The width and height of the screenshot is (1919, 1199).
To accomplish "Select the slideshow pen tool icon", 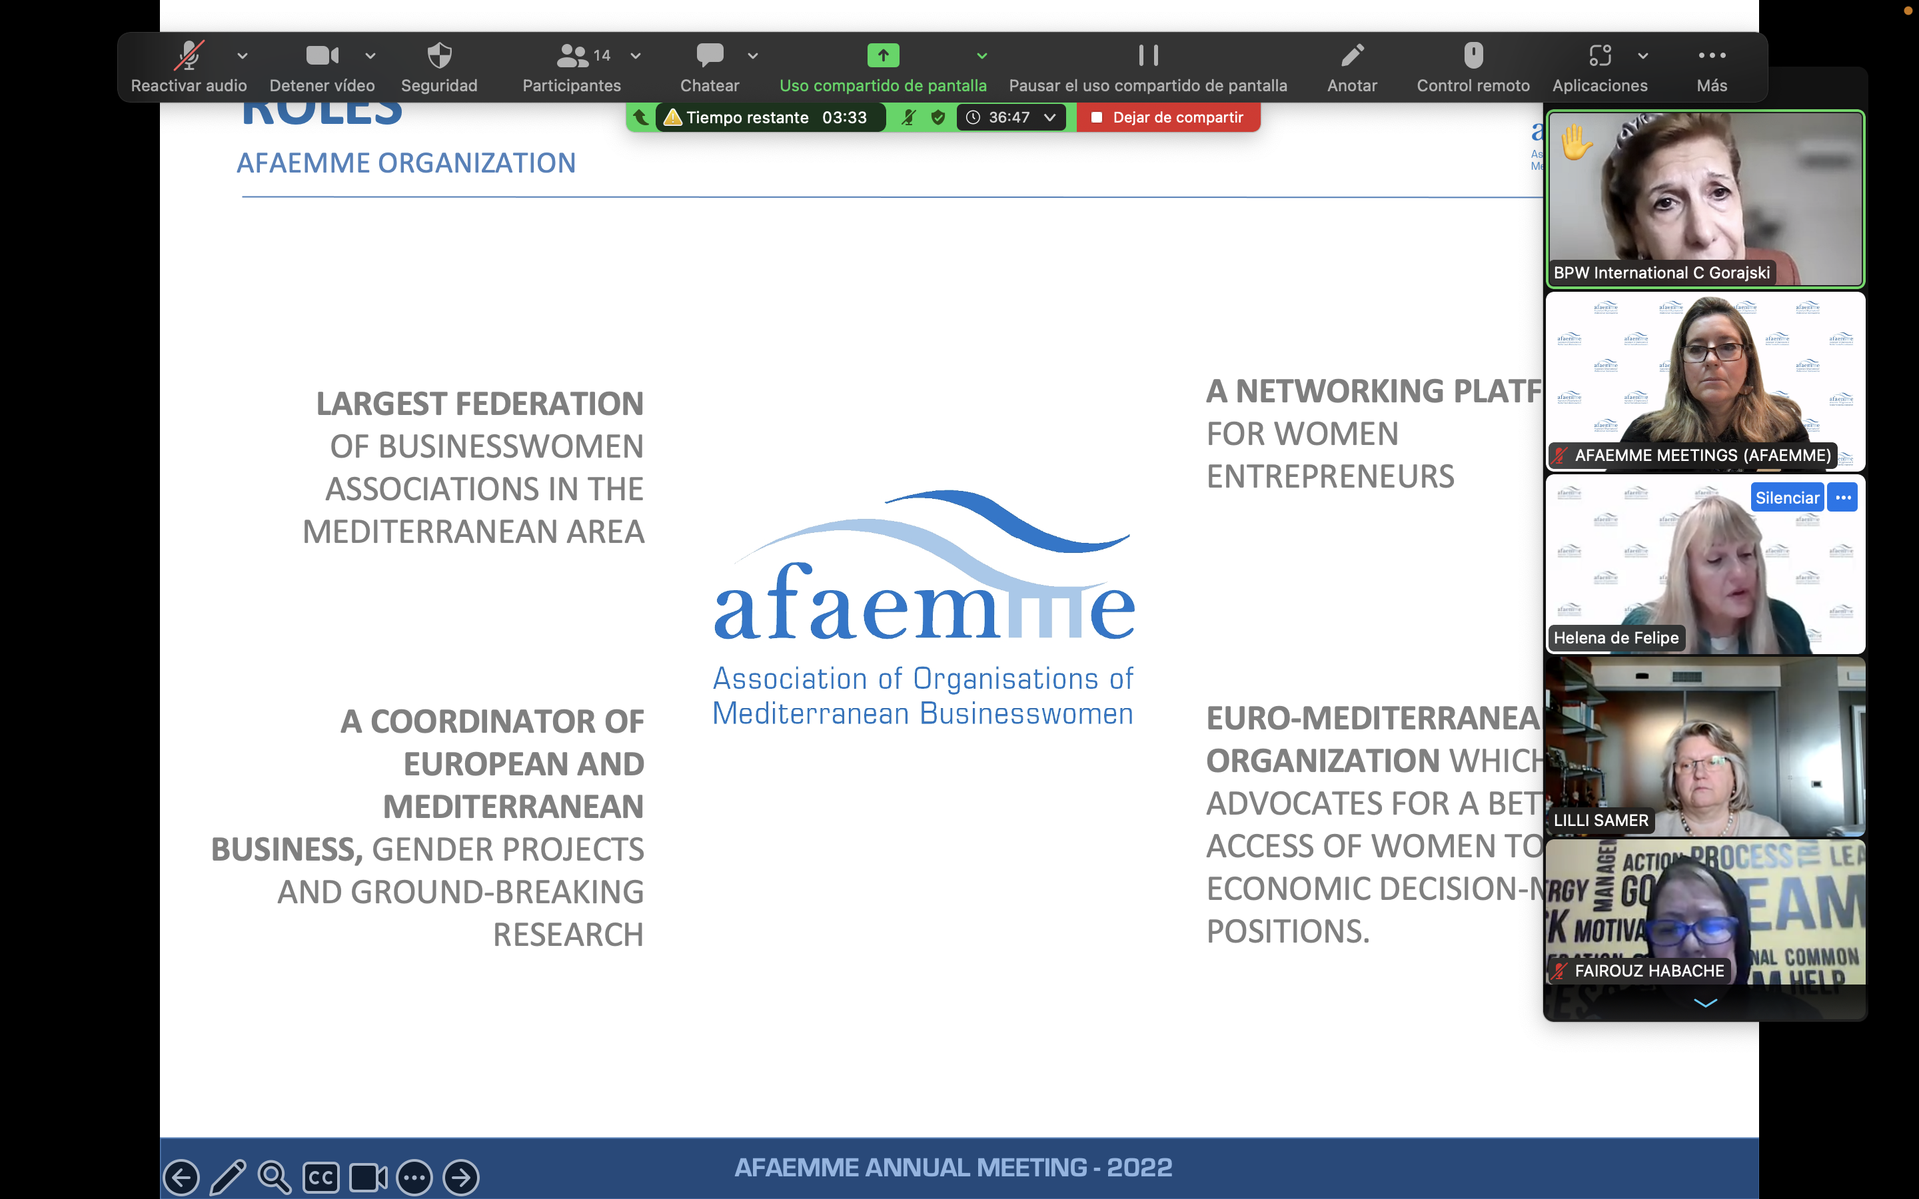I will coord(229,1178).
